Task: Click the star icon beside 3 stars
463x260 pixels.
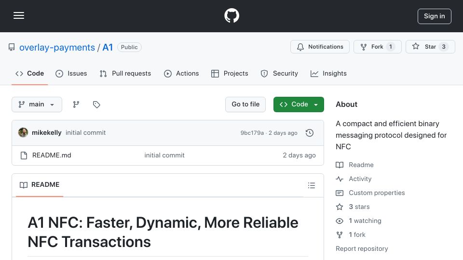Action: [x=340, y=207]
